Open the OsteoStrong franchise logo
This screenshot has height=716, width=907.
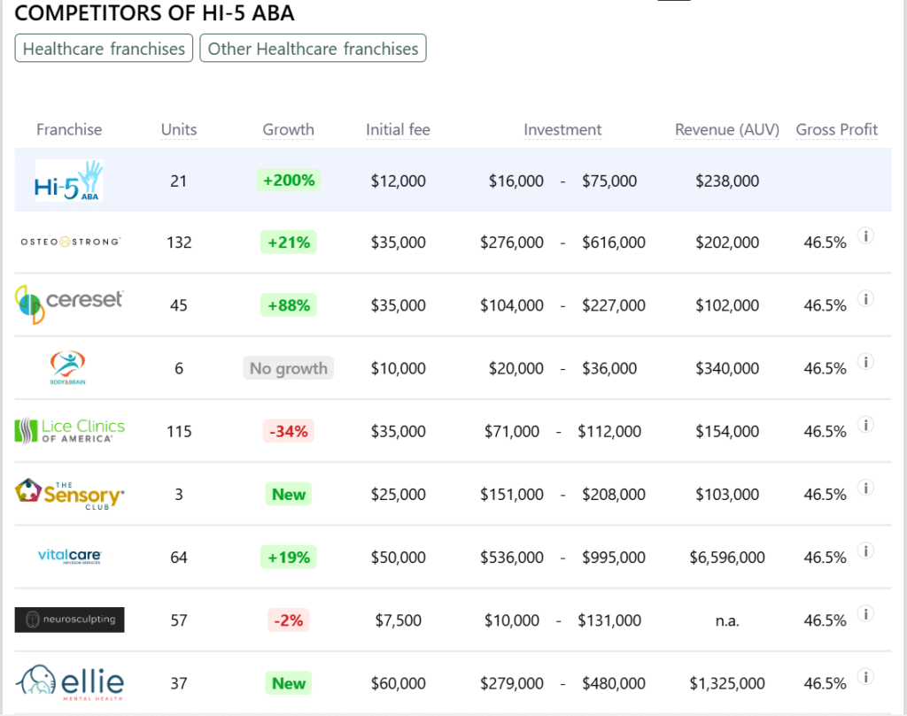pyautogui.click(x=70, y=242)
